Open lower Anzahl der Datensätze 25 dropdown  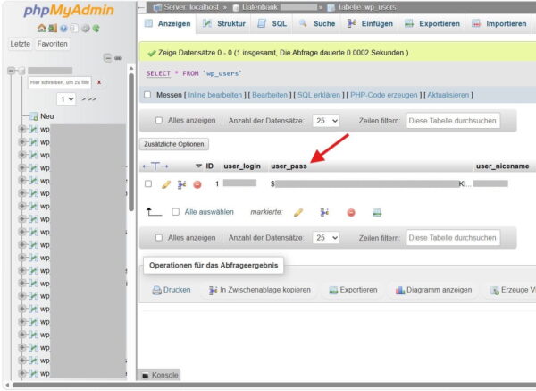coord(326,238)
